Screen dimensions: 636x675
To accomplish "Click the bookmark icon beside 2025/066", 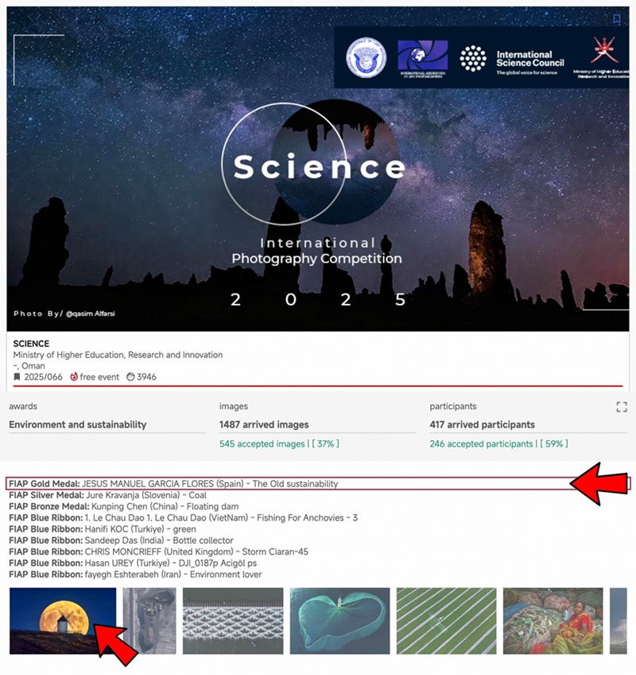I will pos(17,377).
